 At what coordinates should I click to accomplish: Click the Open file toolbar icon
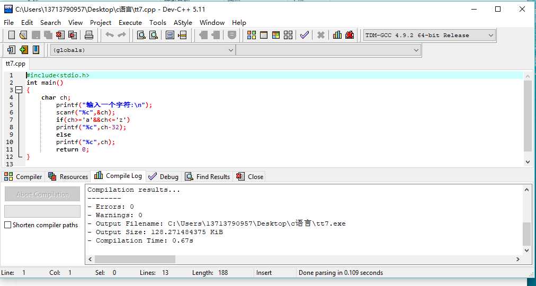(23, 35)
